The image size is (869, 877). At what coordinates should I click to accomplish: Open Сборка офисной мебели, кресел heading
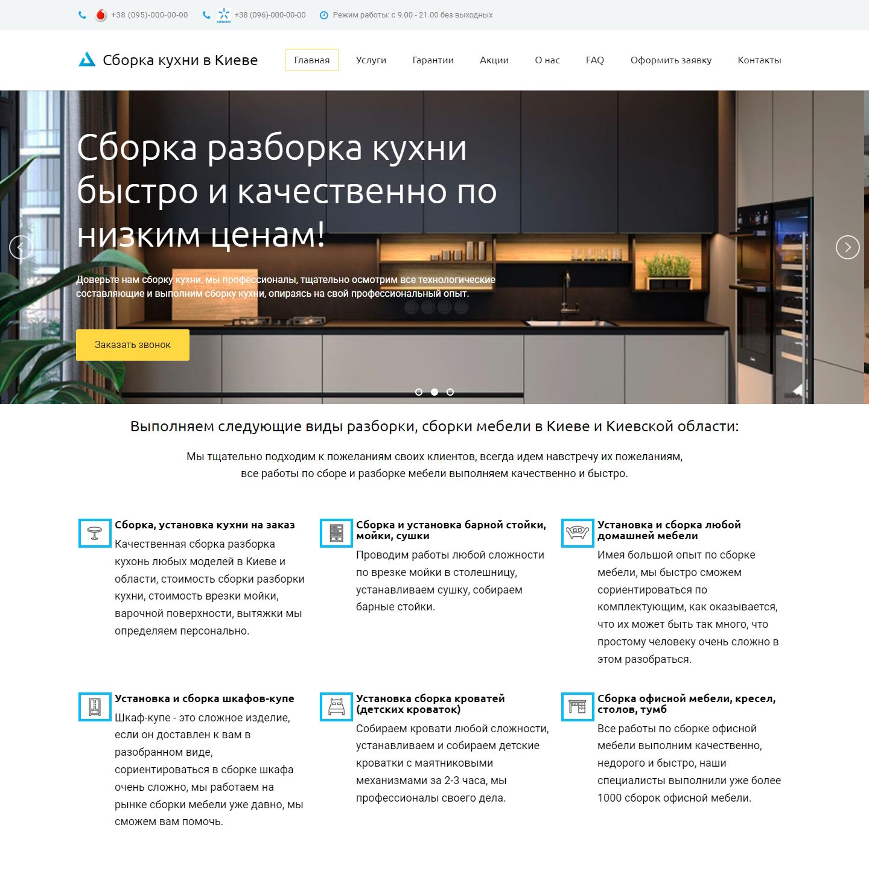click(687, 704)
